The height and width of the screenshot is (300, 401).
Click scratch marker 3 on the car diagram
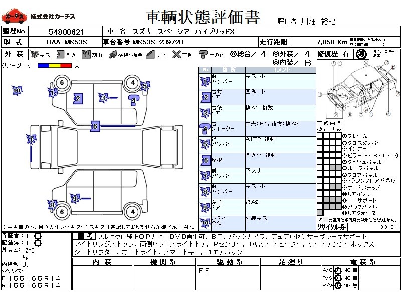(x=103, y=98)
